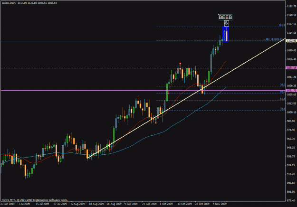Click the 9 Sep 2009 date label
The height and width of the screenshot is (207, 297).
tap(131, 204)
